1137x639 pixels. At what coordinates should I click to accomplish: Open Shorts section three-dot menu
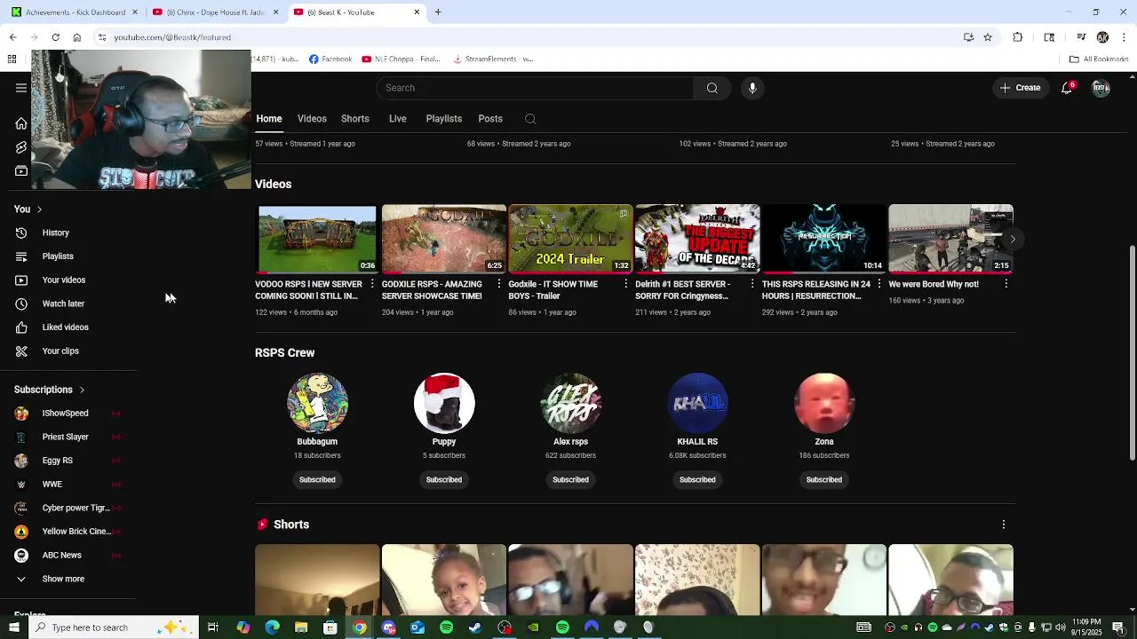click(1004, 525)
